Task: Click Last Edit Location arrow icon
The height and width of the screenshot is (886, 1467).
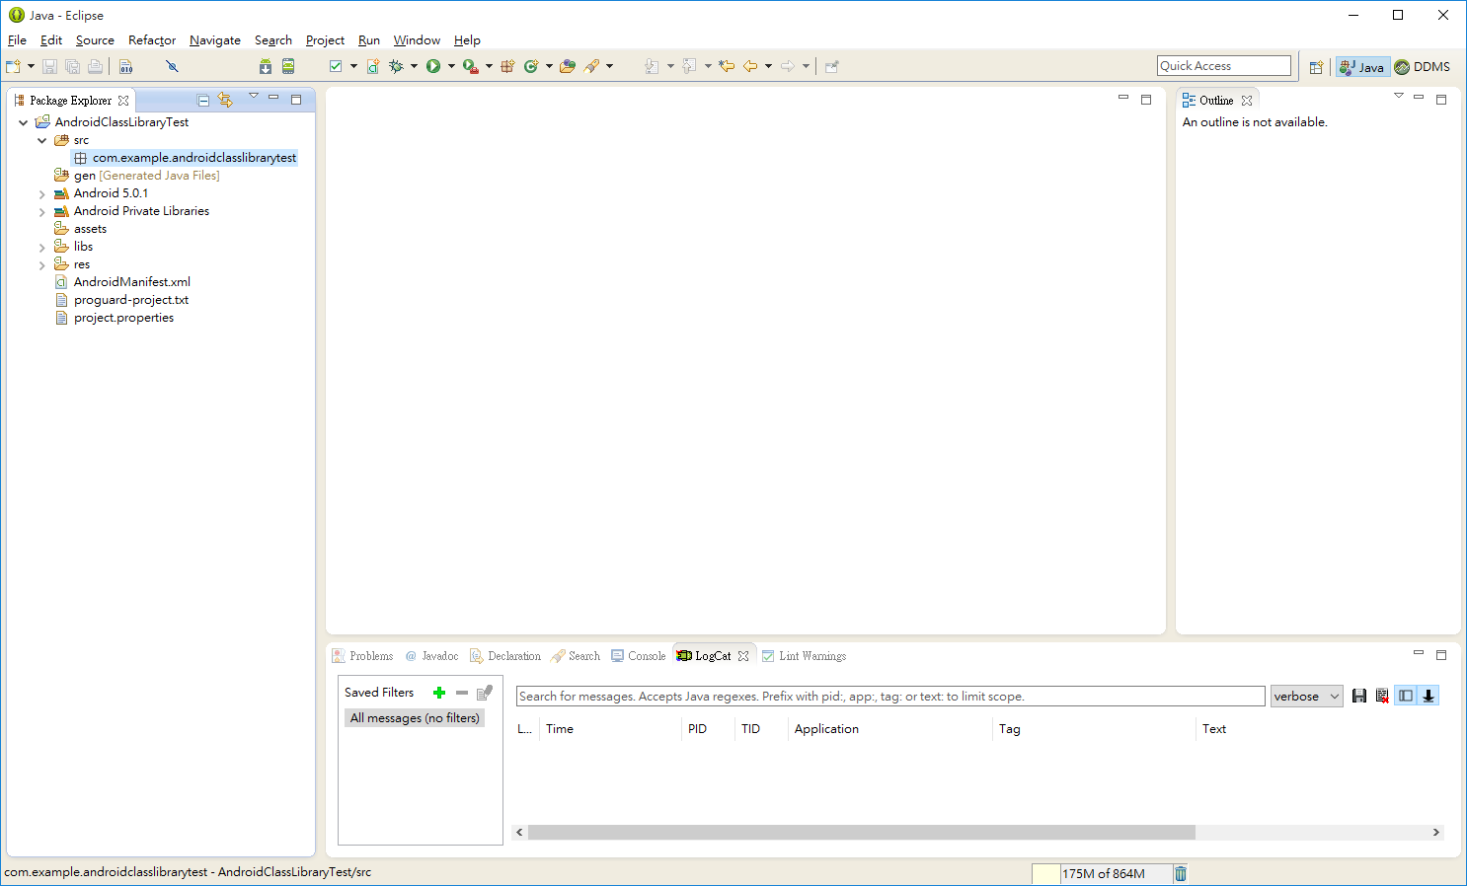Action: (727, 66)
